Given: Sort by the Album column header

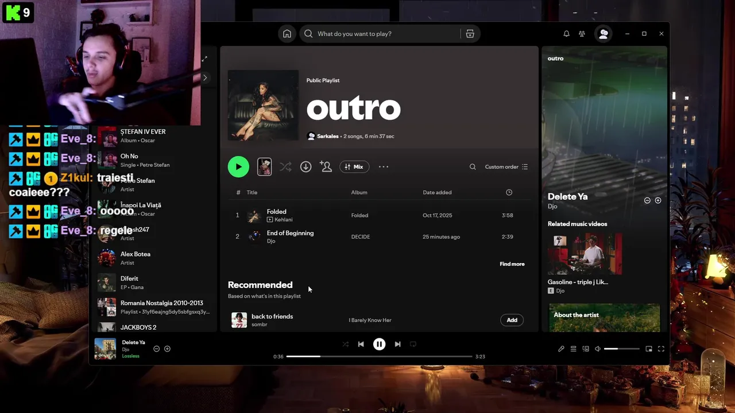Looking at the screenshot, I should click(359, 192).
